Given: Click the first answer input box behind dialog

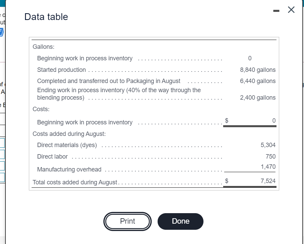Looking at the screenshot, I should [x=2, y=143].
